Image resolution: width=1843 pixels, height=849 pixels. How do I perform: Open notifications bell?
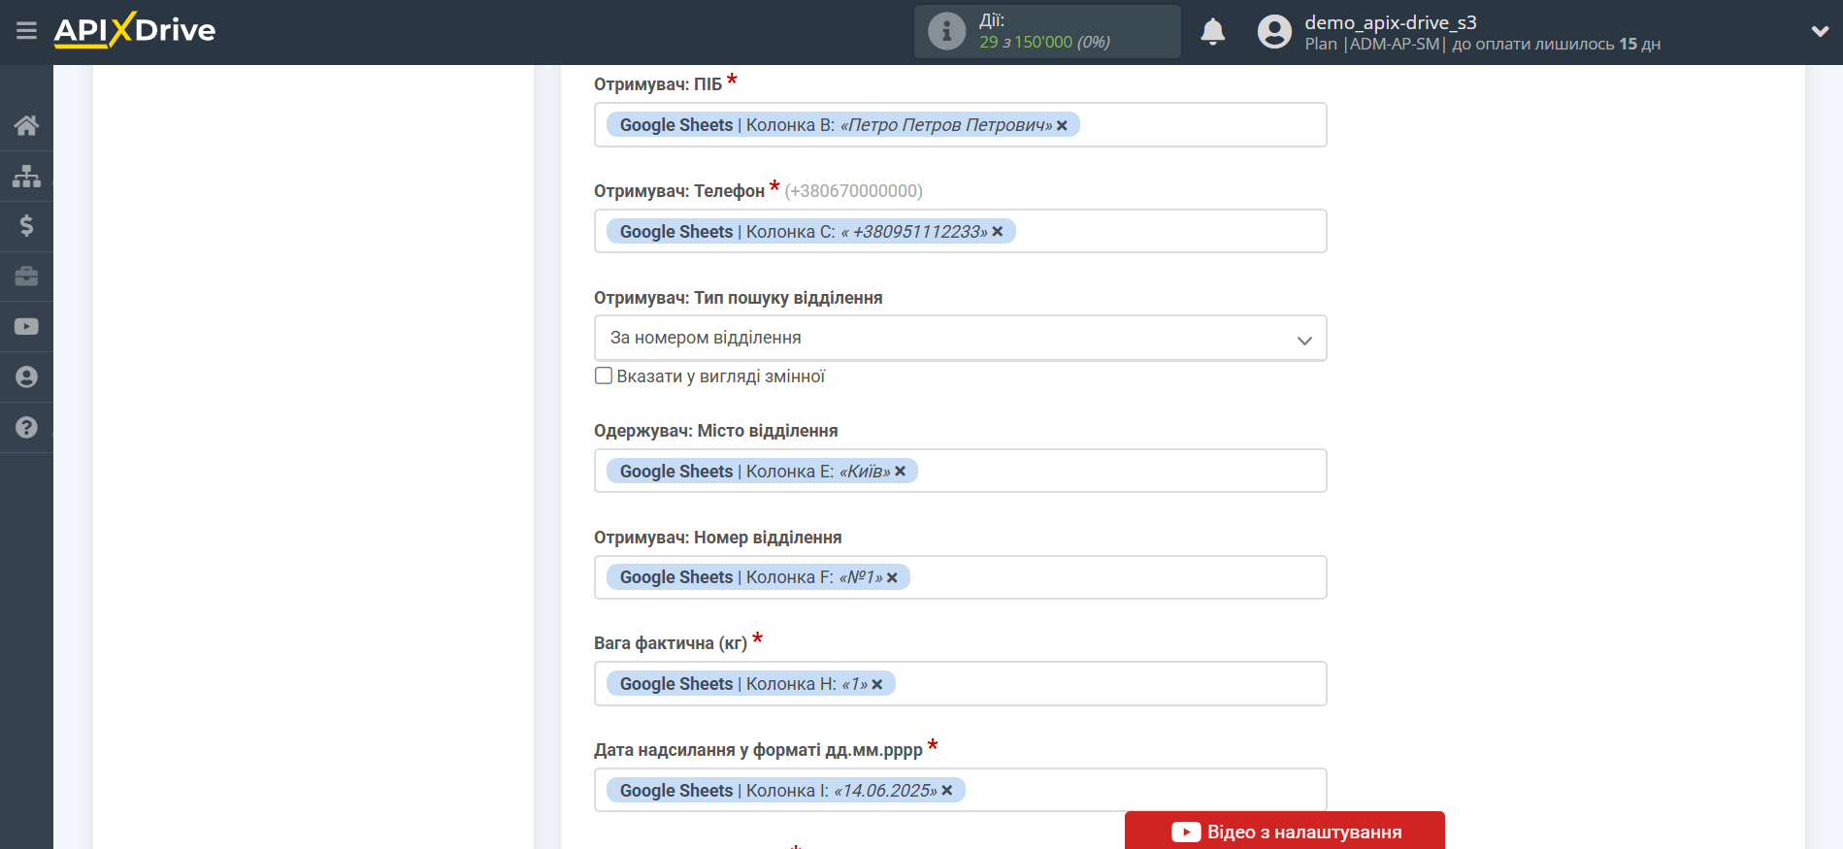(1212, 32)
